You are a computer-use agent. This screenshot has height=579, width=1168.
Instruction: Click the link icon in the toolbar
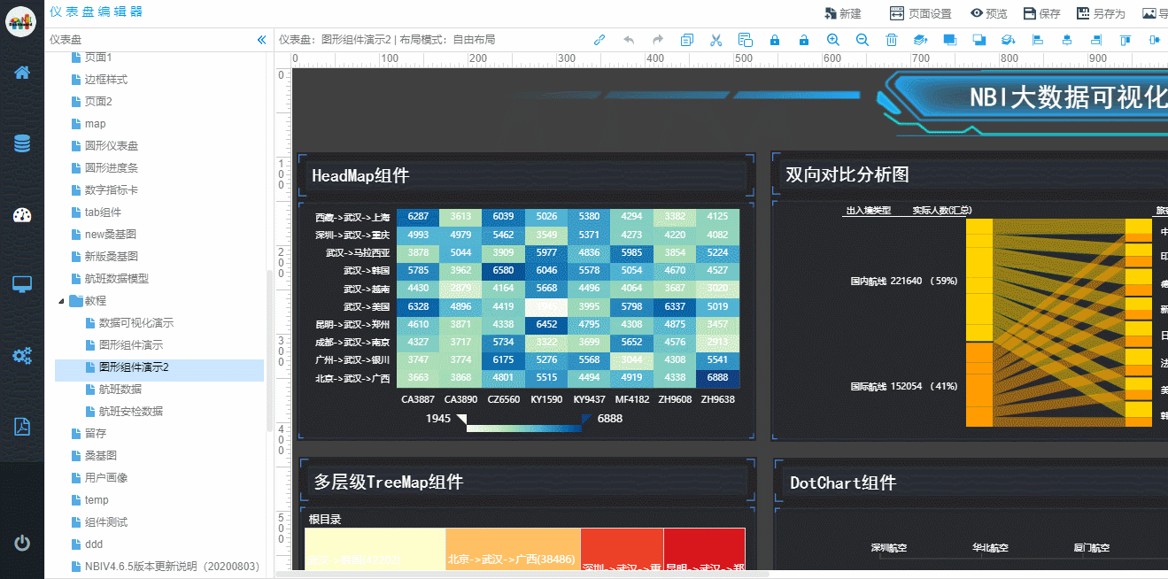[599, 40]
